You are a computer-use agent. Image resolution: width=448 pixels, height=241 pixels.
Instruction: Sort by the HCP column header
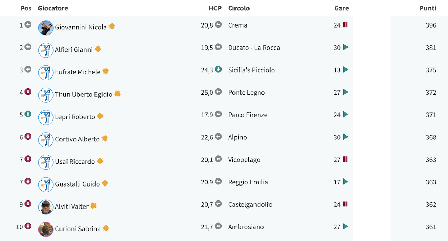215,8
